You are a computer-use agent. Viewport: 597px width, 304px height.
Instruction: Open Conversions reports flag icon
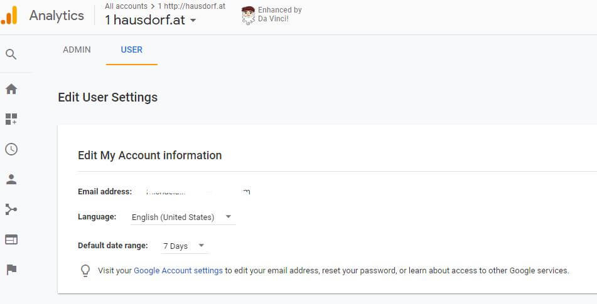(x=11, y=270)
